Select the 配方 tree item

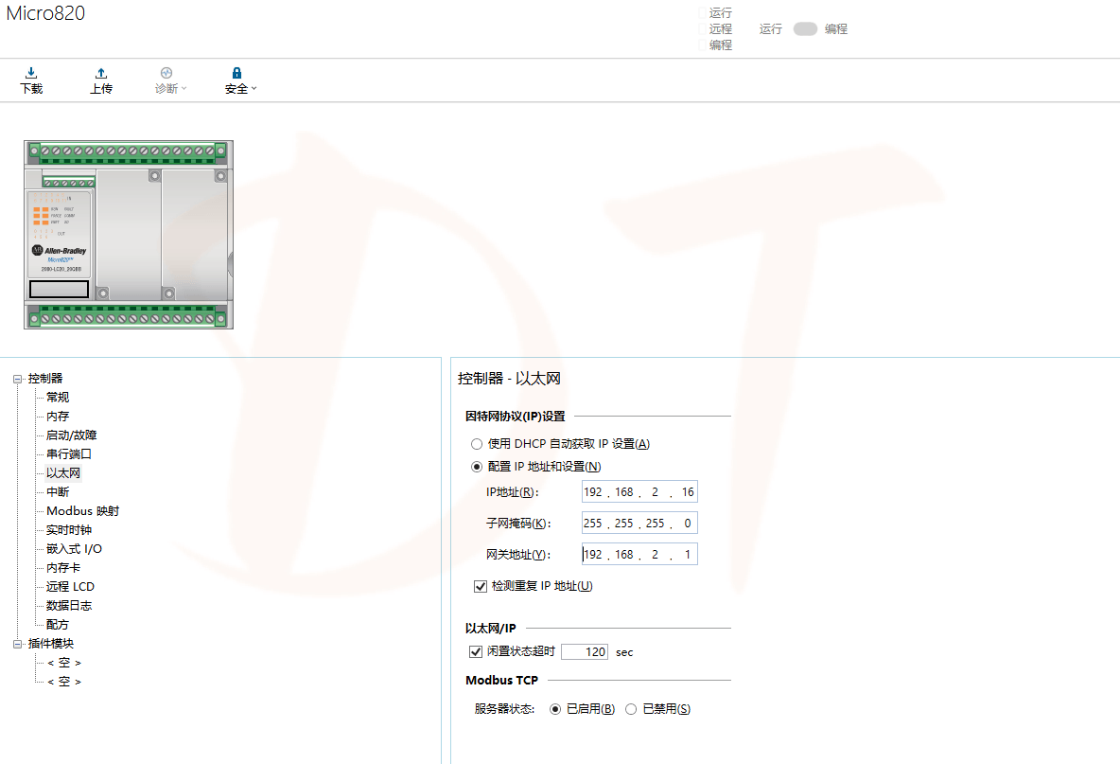58,625
